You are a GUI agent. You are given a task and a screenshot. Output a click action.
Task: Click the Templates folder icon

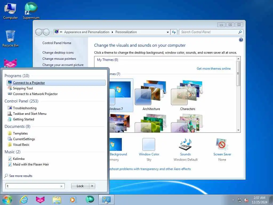[10, 133]
